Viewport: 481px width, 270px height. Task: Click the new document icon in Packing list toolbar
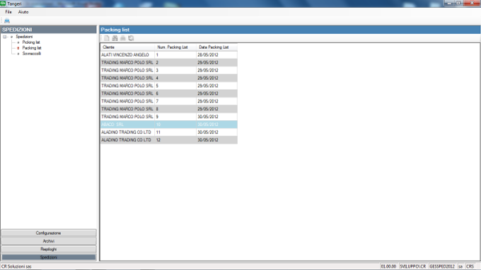click(107, 38)
